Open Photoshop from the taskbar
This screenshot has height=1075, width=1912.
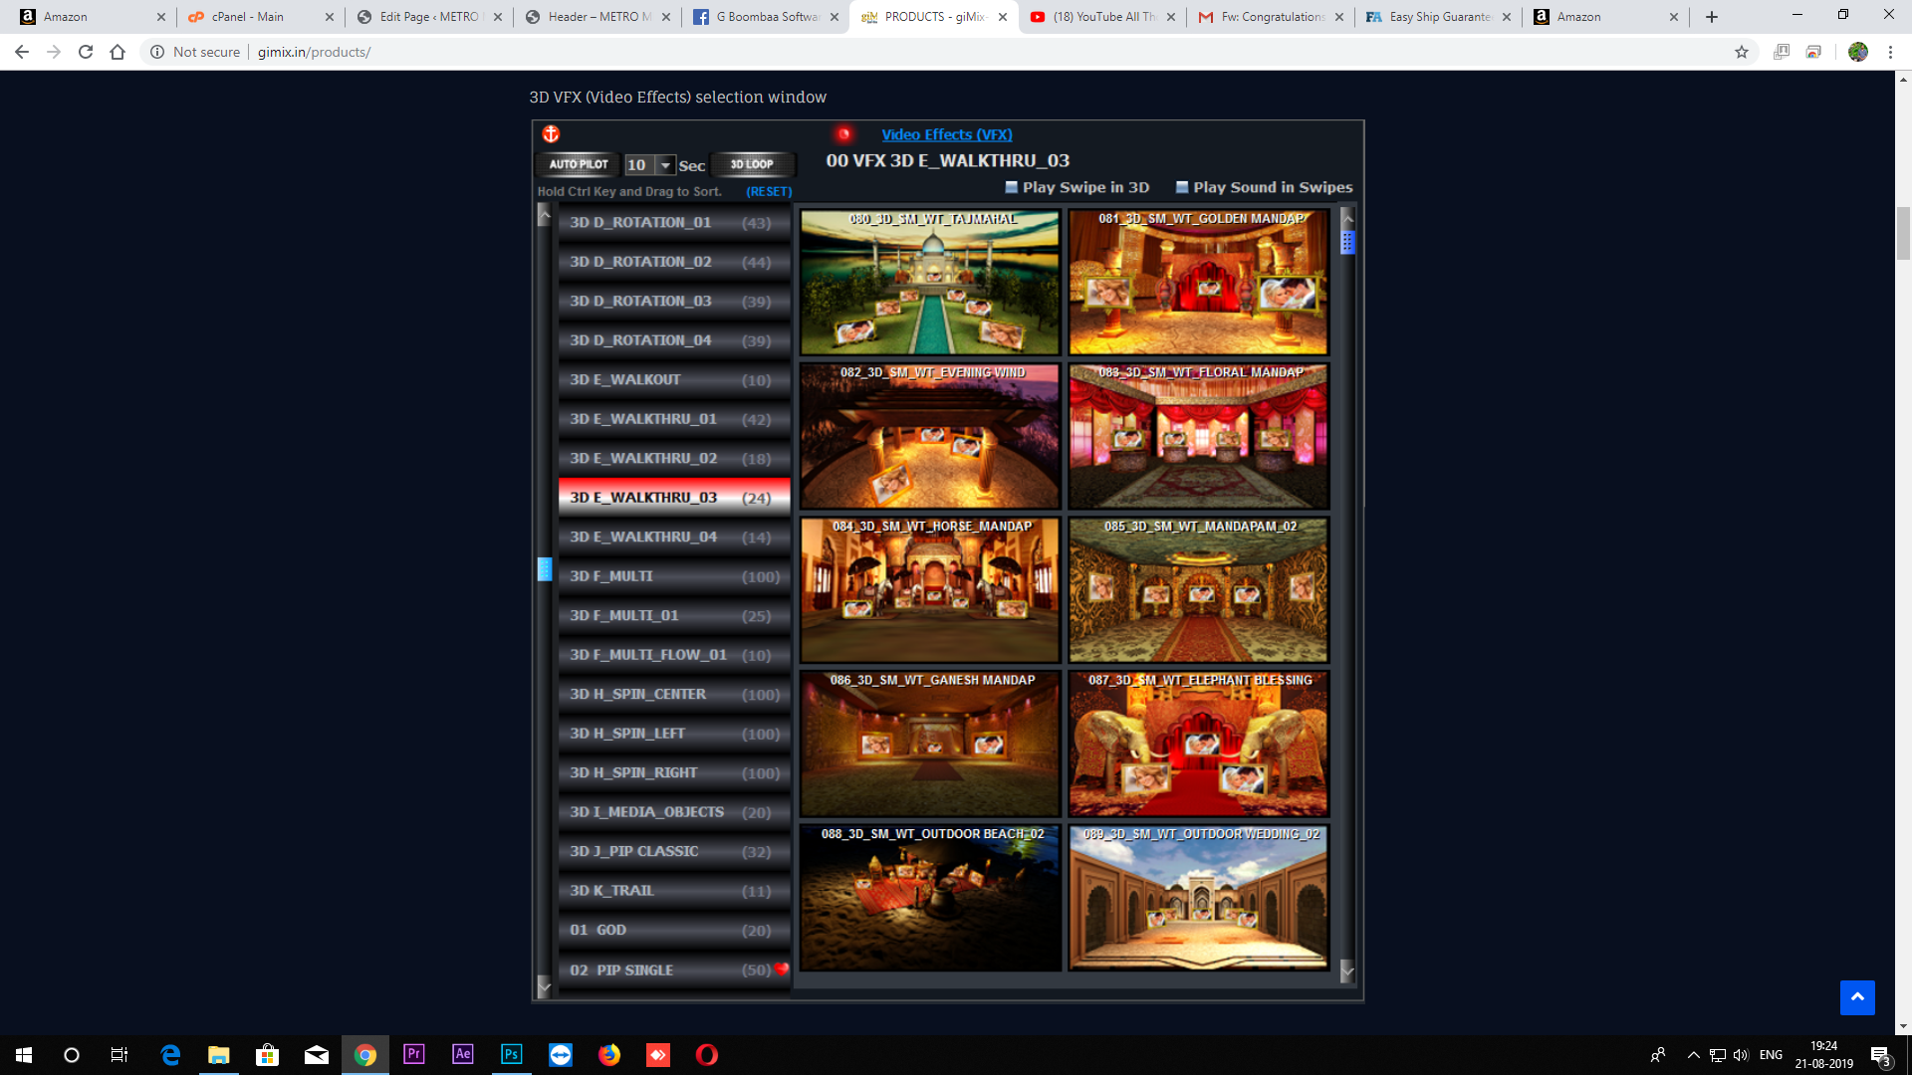tap(511, 1054)
